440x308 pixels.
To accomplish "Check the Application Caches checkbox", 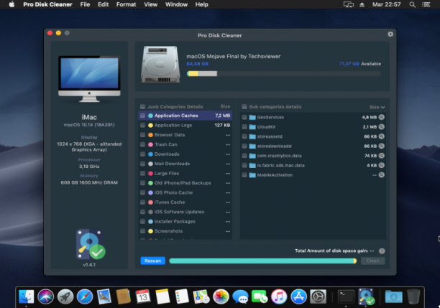I will pyautogui.click(x=142, y=116).
